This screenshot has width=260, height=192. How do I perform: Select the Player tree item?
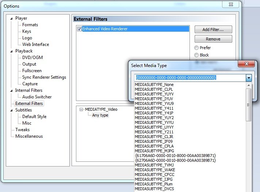21,18
